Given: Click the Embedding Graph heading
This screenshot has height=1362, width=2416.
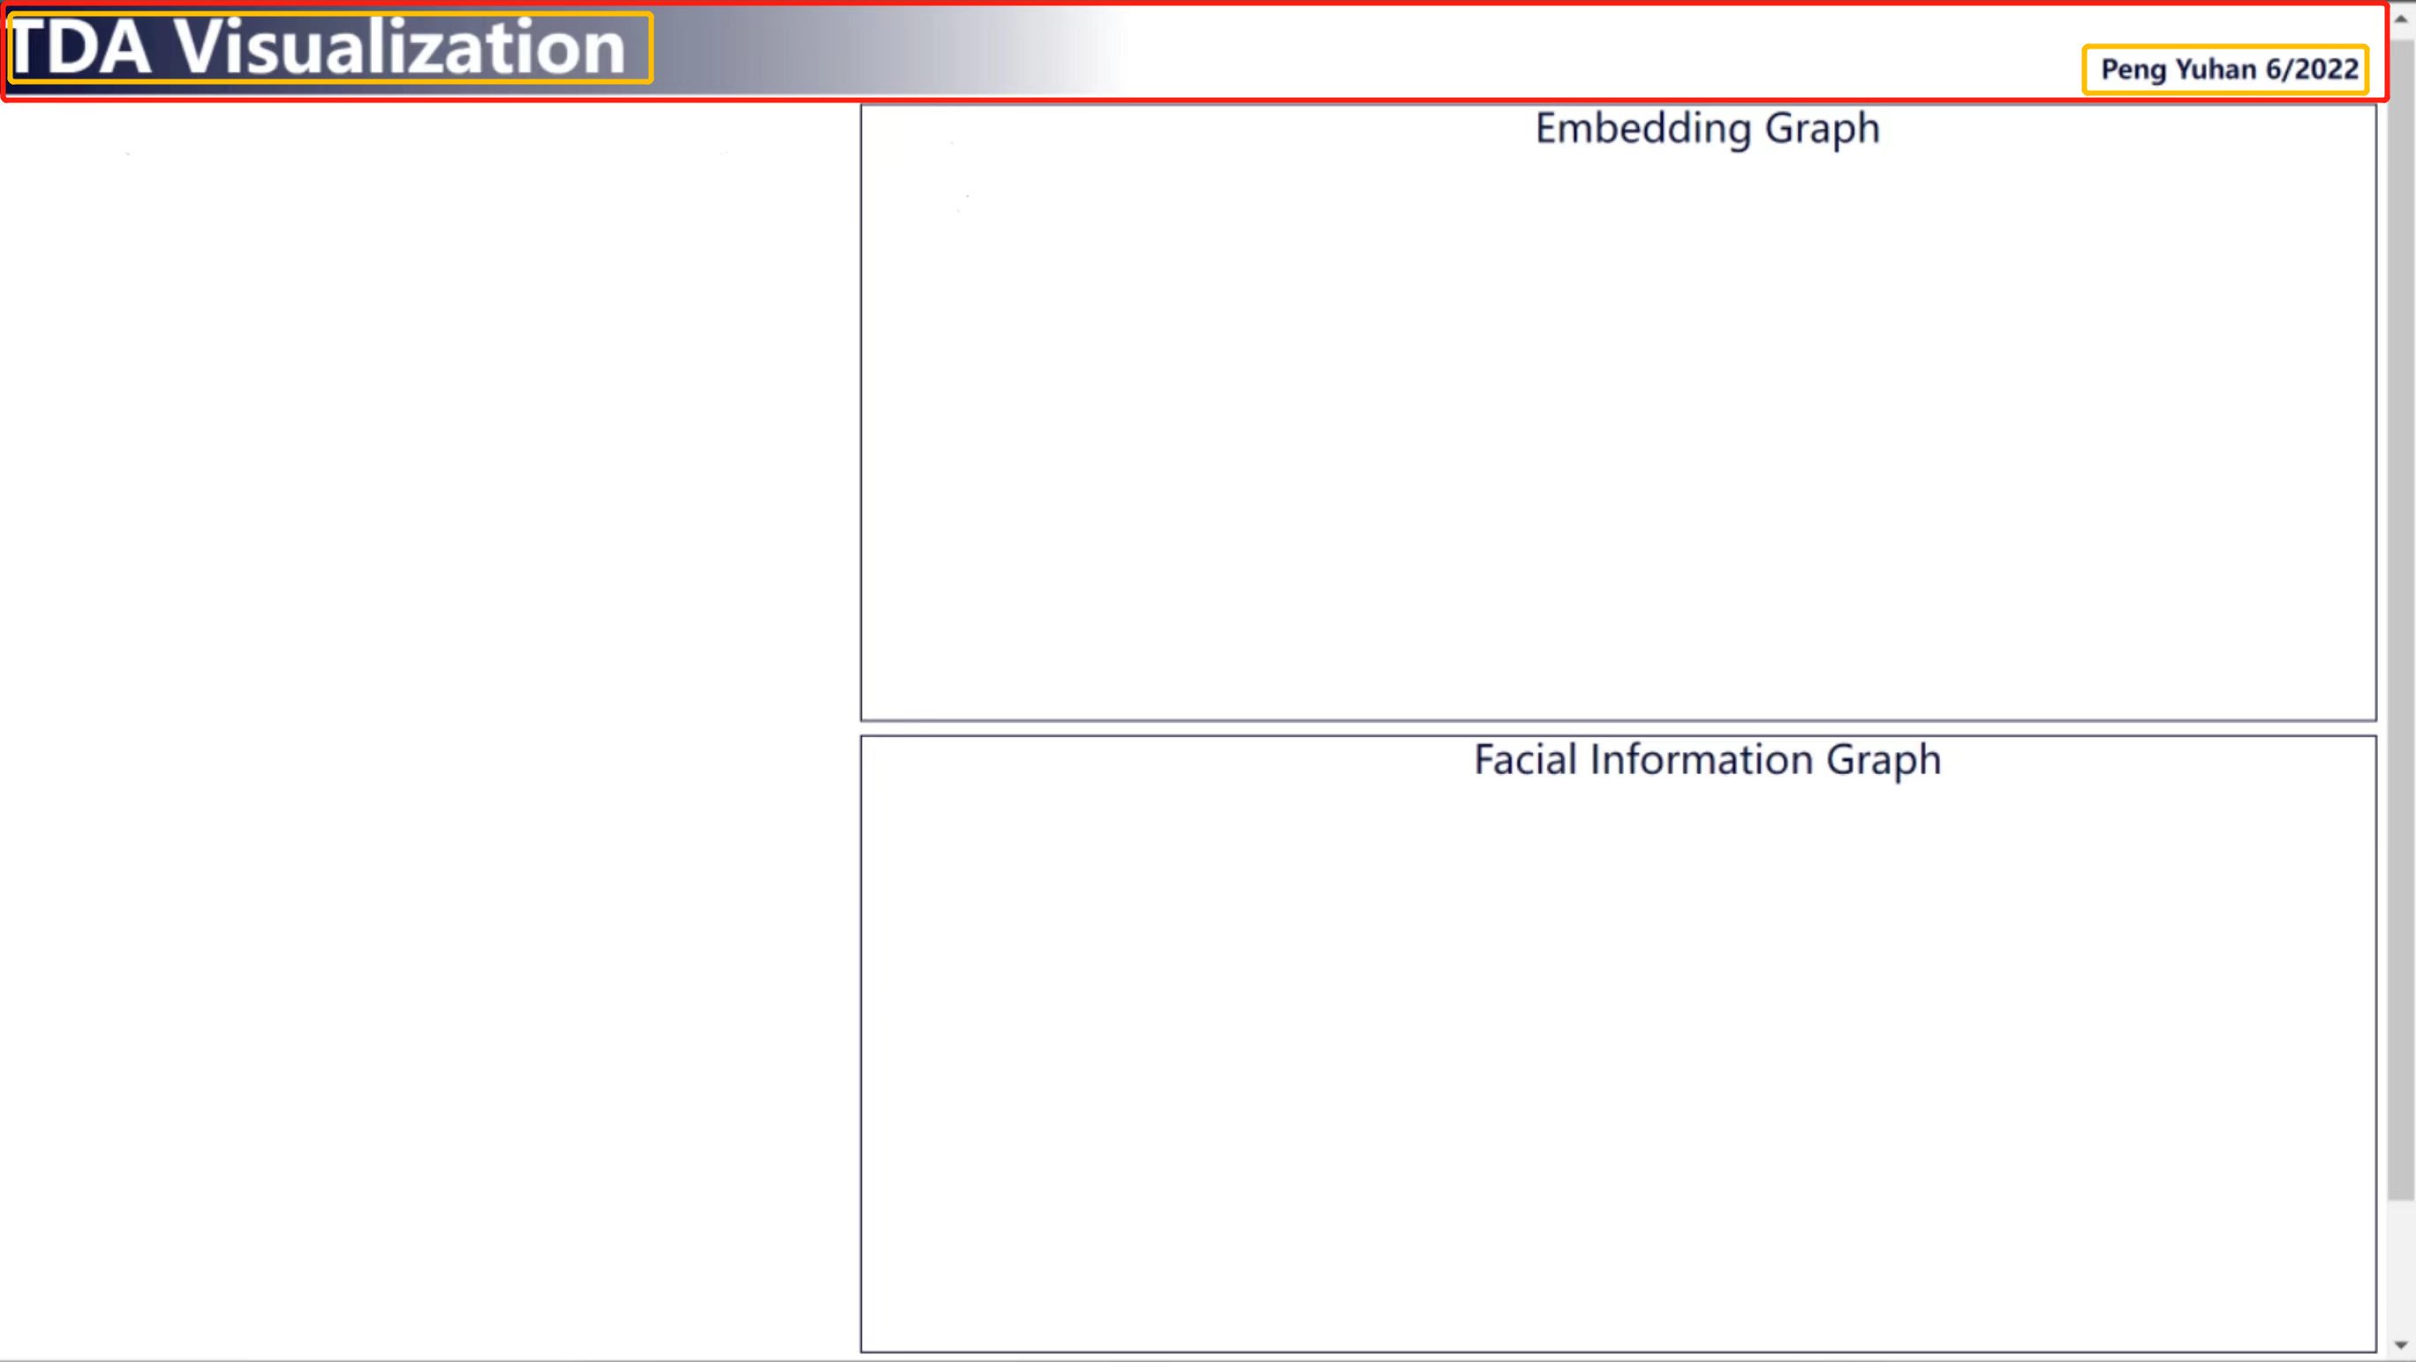Looking at the screenshot, I should [x=1707, y=128].
